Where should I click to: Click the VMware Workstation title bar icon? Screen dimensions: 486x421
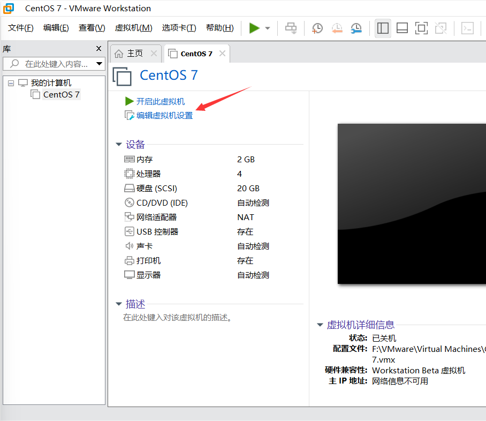pos(9,9)
